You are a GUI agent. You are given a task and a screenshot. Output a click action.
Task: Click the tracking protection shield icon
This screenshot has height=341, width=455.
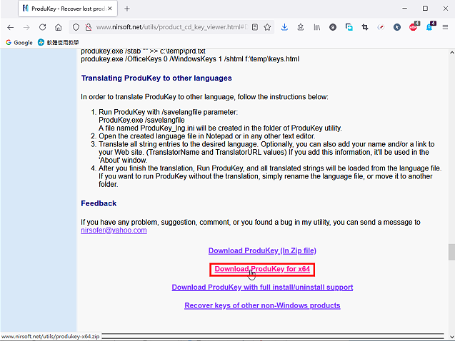(x=76, y=27)
